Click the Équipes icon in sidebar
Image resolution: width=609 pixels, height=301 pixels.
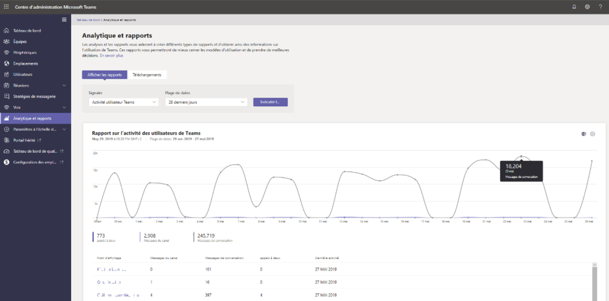click(7, 42)
